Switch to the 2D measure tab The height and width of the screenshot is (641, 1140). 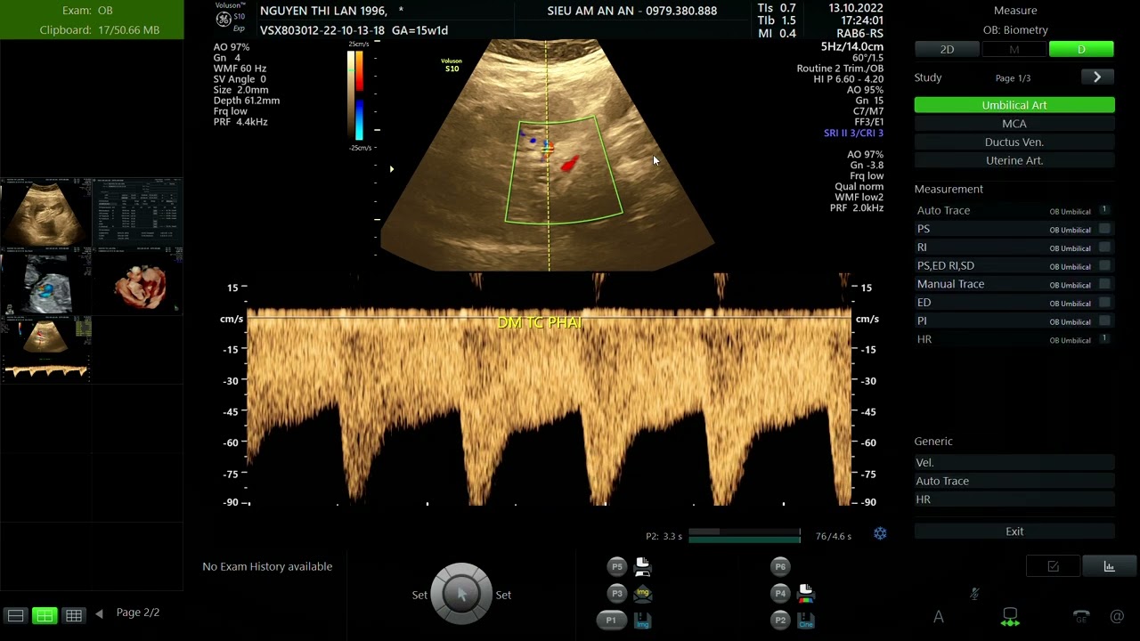pos(947,50)
